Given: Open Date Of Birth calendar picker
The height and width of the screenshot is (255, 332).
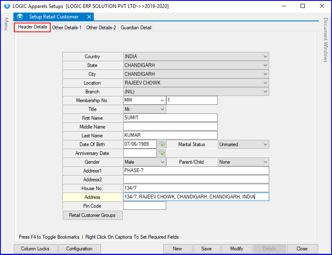Looking at the screenshot, I should 161,144.
